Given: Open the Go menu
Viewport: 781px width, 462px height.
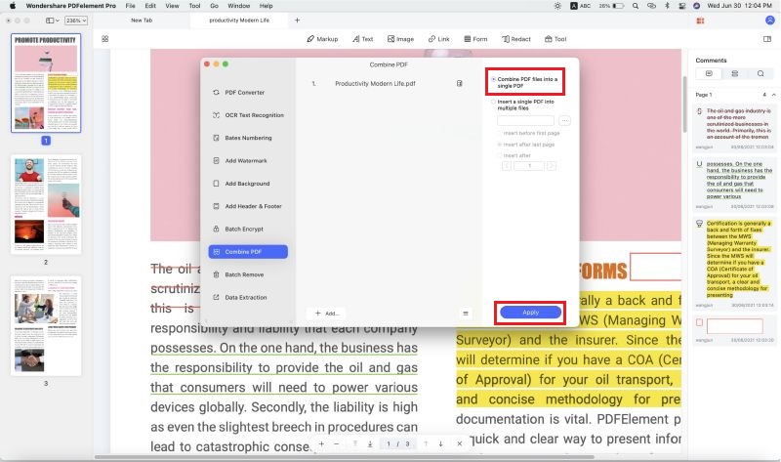Looking at the screenshot, I should click(214, 6).
